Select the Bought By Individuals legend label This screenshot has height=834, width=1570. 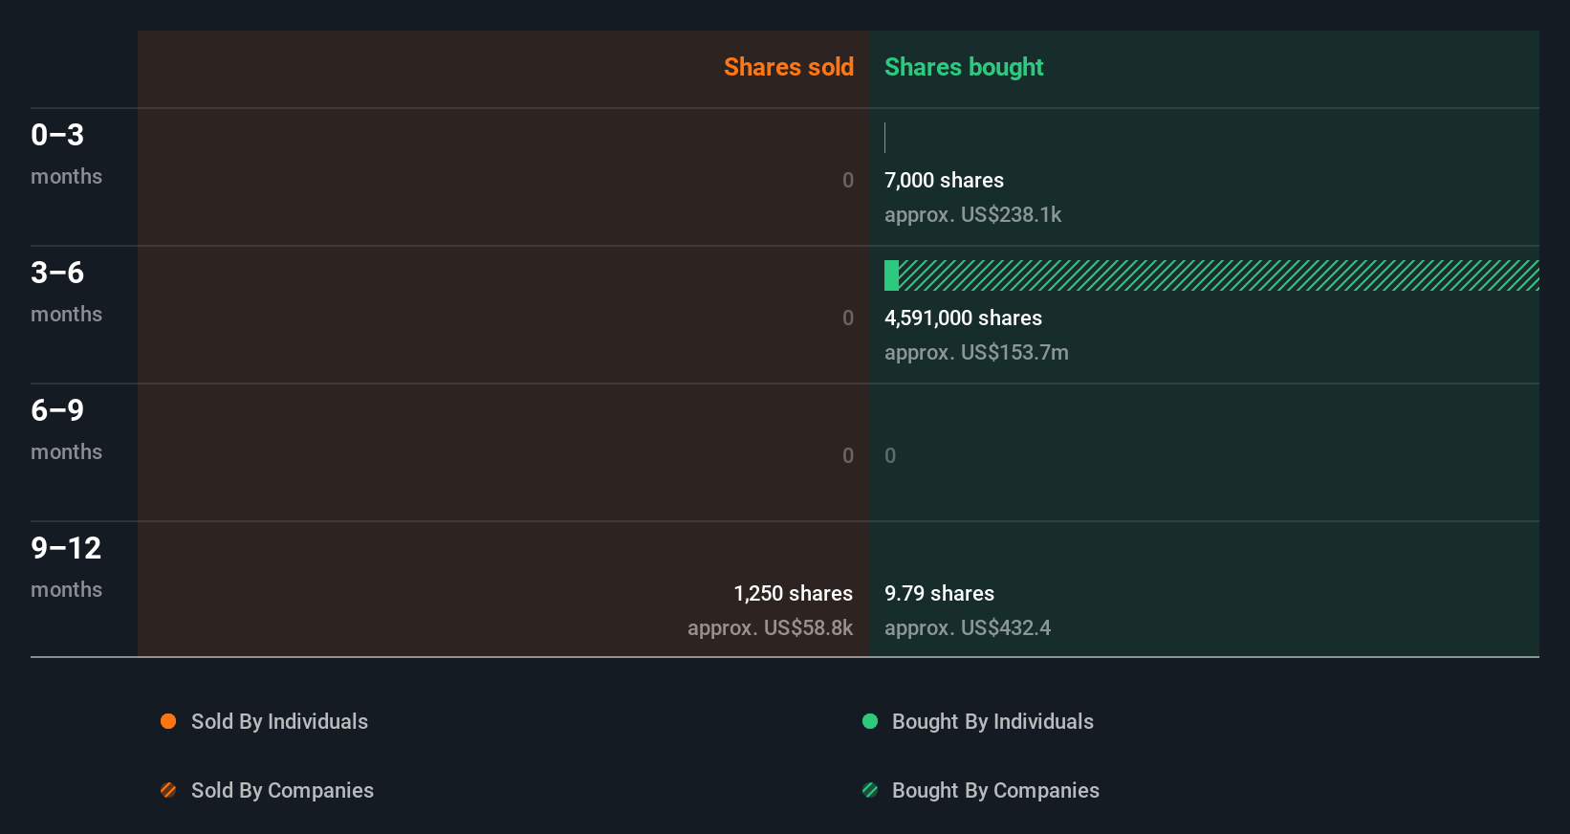click(992, 721)
